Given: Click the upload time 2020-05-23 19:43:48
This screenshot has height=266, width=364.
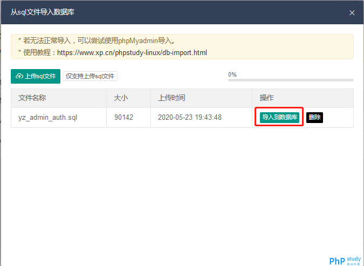Looking at the screenshot, I should pos(190,117).
